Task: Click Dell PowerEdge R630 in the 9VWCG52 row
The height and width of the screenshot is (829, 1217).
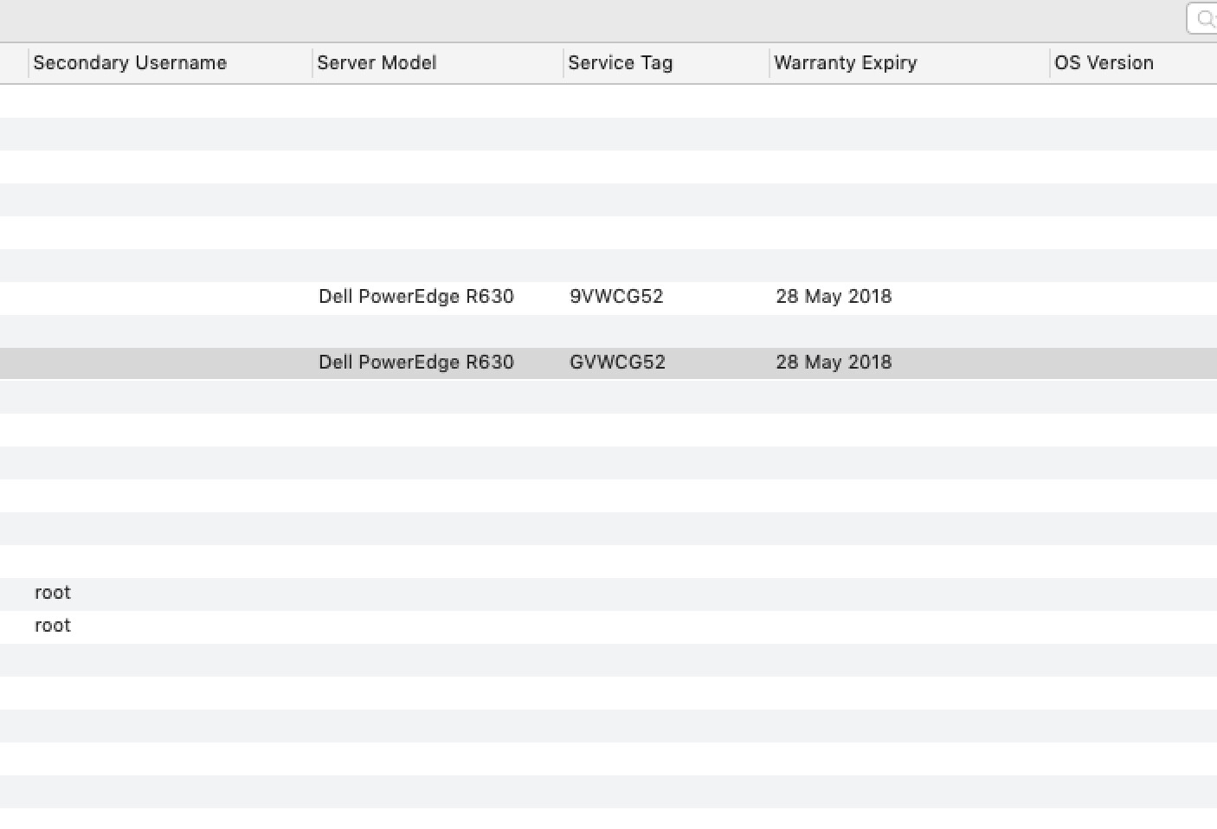Action: coord(415,297)
